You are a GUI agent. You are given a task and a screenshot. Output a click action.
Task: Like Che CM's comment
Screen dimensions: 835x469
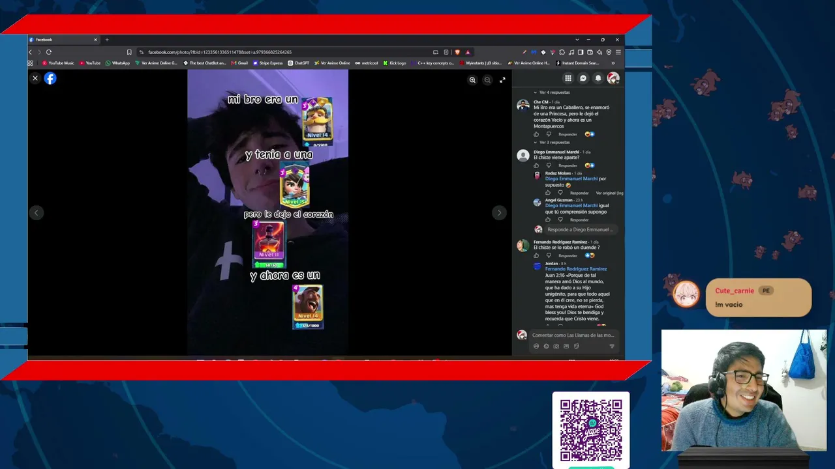click(537, 134)
